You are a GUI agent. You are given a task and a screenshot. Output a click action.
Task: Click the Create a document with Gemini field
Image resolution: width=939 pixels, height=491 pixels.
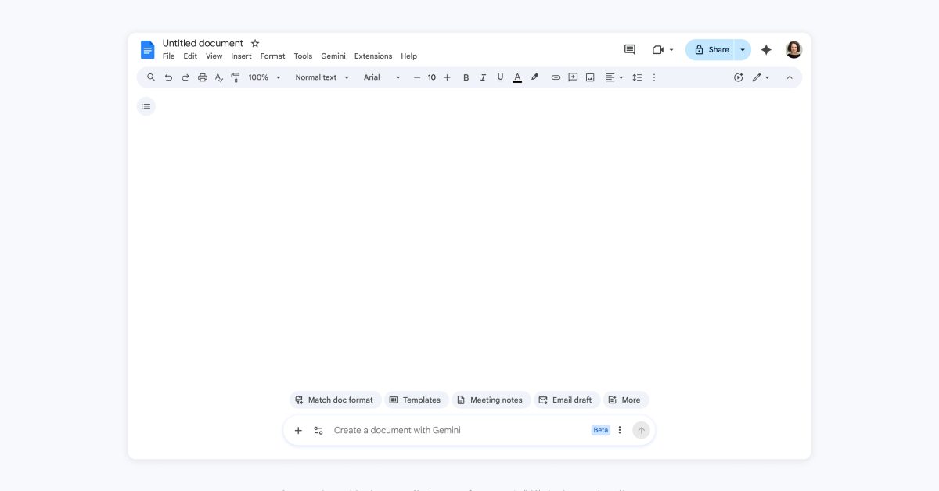tap(454, 430)
